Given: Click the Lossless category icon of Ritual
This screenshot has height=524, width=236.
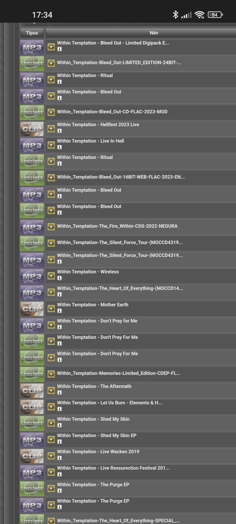Looking at the screenshot, I should 32,162.
